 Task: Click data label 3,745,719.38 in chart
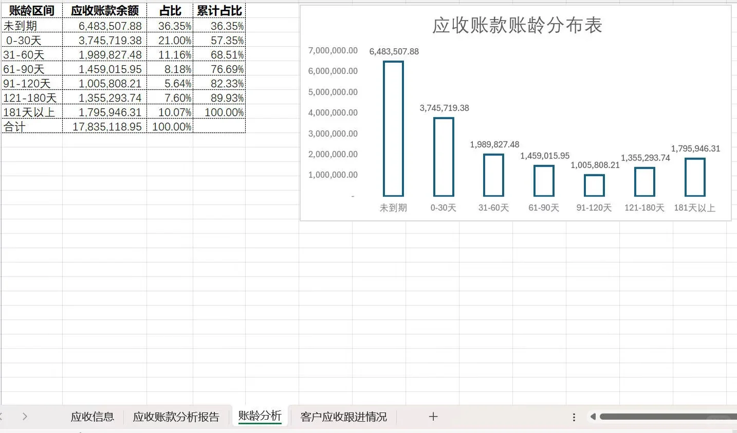(445, 108)
